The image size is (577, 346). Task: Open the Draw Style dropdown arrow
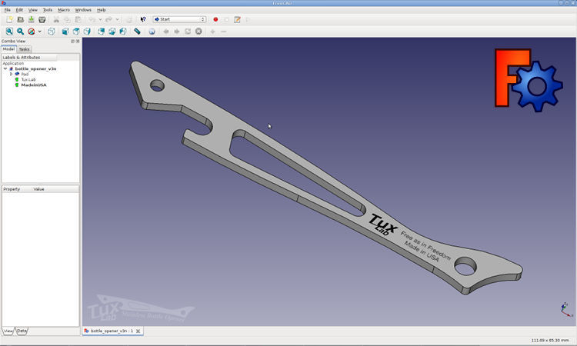click(40, 32)
